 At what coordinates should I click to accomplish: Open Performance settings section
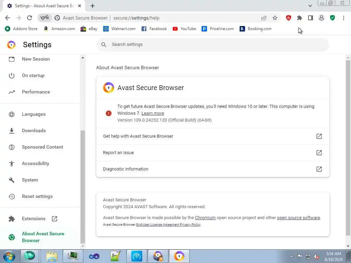click(36, 92)
